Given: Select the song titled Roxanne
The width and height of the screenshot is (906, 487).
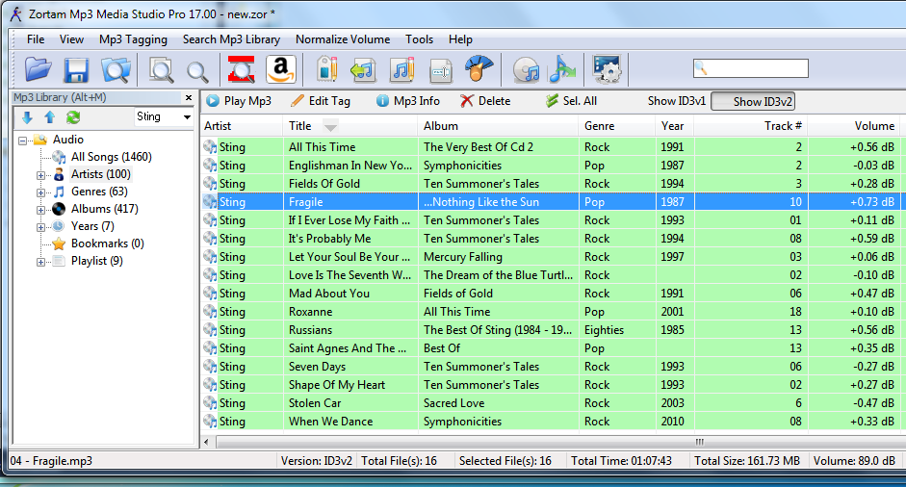Looking at the screenshot, I should [x=310, y=312].
